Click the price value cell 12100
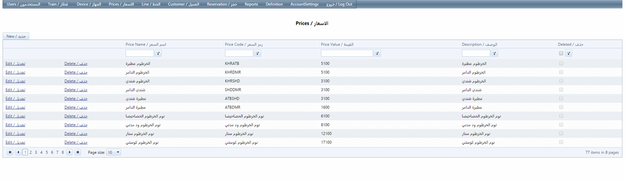 pos(326,133)
